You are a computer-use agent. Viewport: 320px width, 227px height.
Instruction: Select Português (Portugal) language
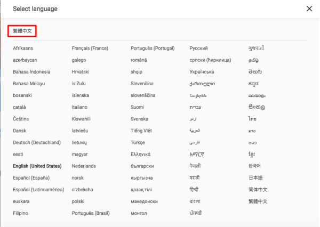[152, 48]
